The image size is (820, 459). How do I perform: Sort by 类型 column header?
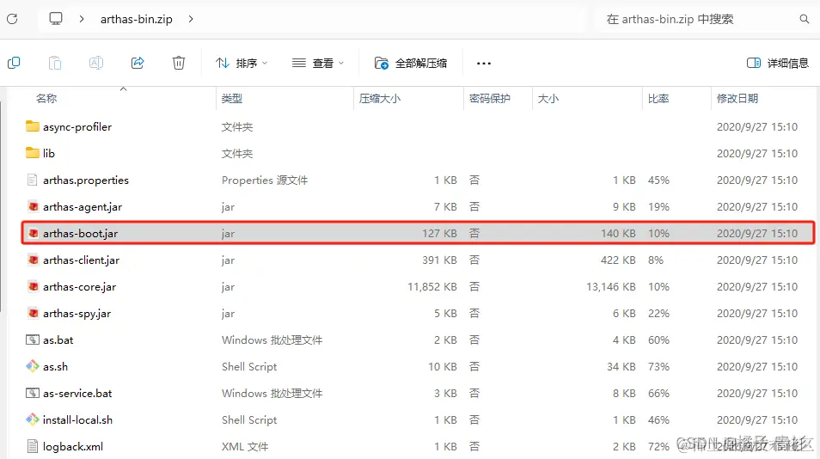(232, 98)
